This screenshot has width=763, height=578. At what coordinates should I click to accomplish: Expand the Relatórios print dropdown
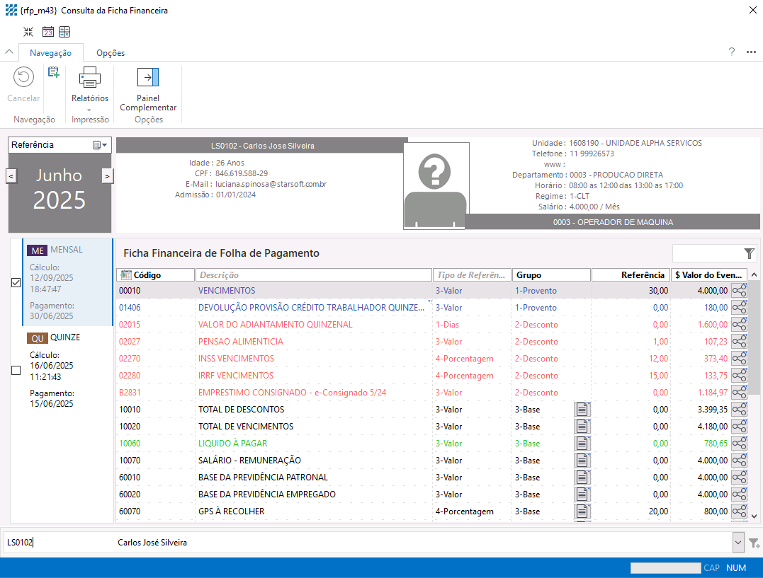point(89,110)
